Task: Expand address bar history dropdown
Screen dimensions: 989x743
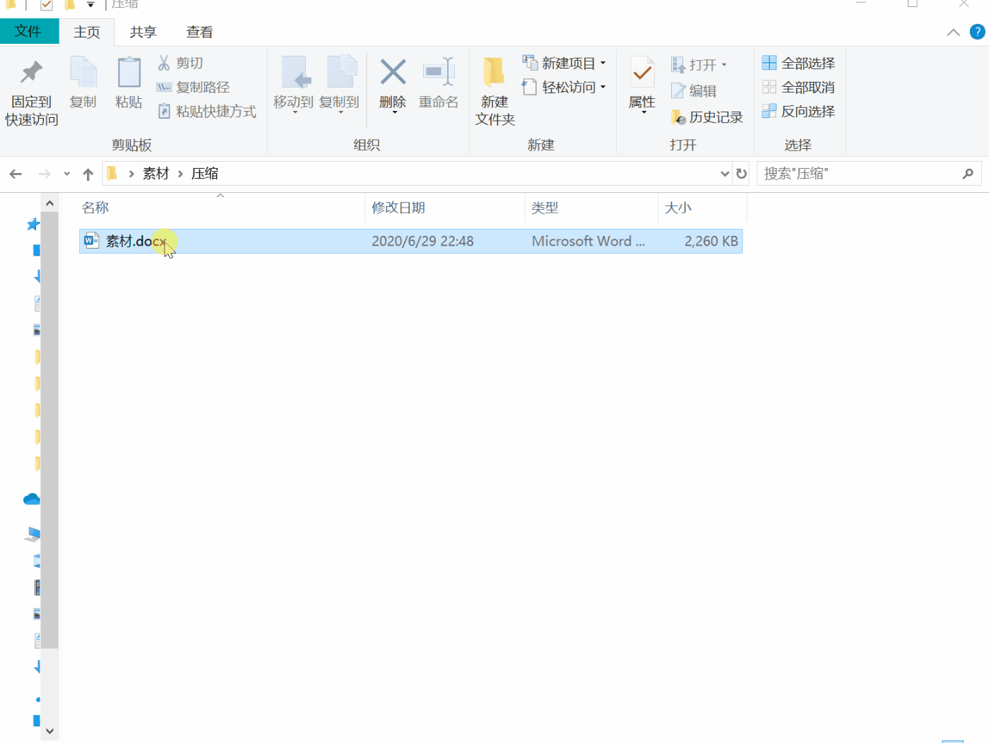Action: coord(725,174)
